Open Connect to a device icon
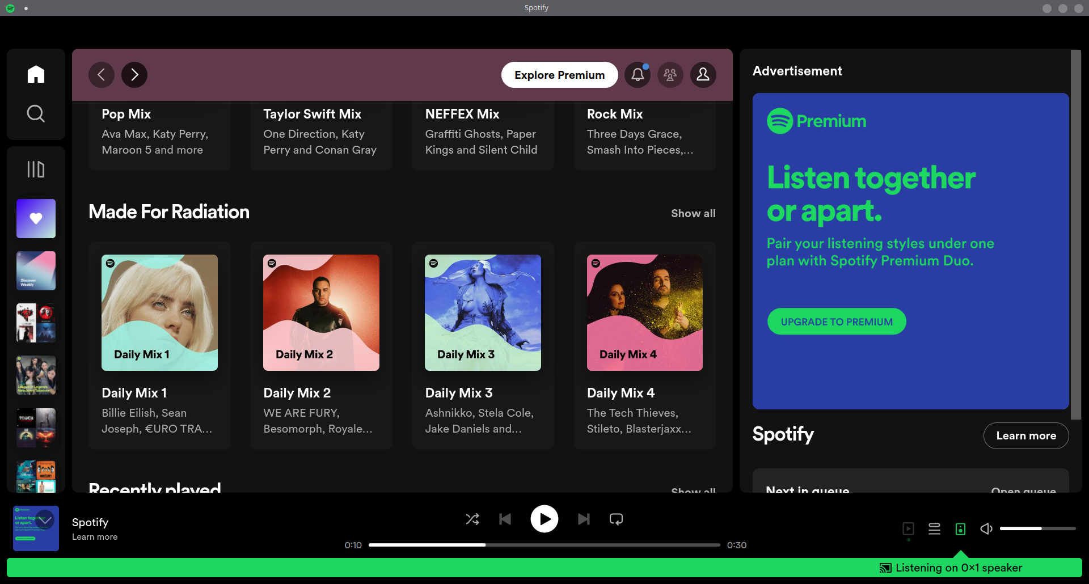1089x584 pixels. point(960,529)
